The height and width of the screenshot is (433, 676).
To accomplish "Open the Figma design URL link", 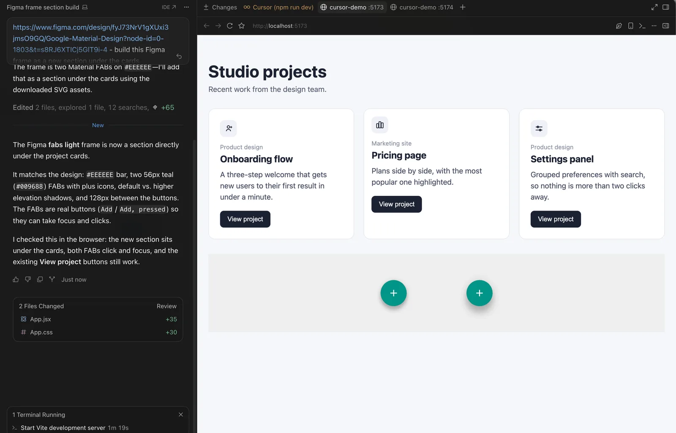I will pyautogui.click(x=90, y=38).
